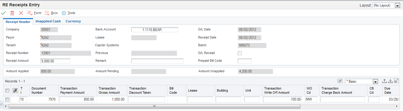
Task: Open the Layout dropdown
Action: (386, 5)
